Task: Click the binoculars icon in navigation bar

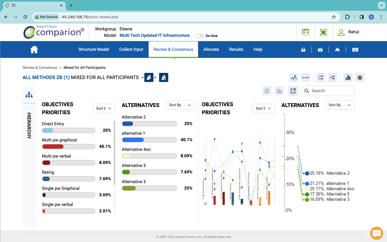Action: coord(338,50)
